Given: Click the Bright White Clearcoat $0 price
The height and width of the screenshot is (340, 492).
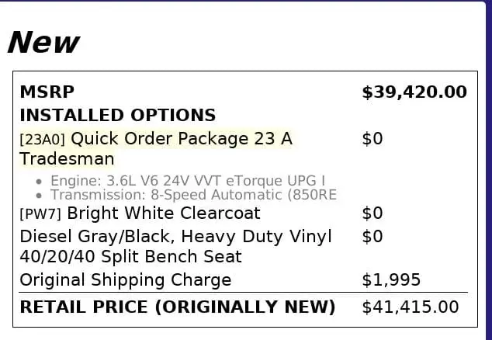Looking at the screenshot, I should (x=372, y=213).
